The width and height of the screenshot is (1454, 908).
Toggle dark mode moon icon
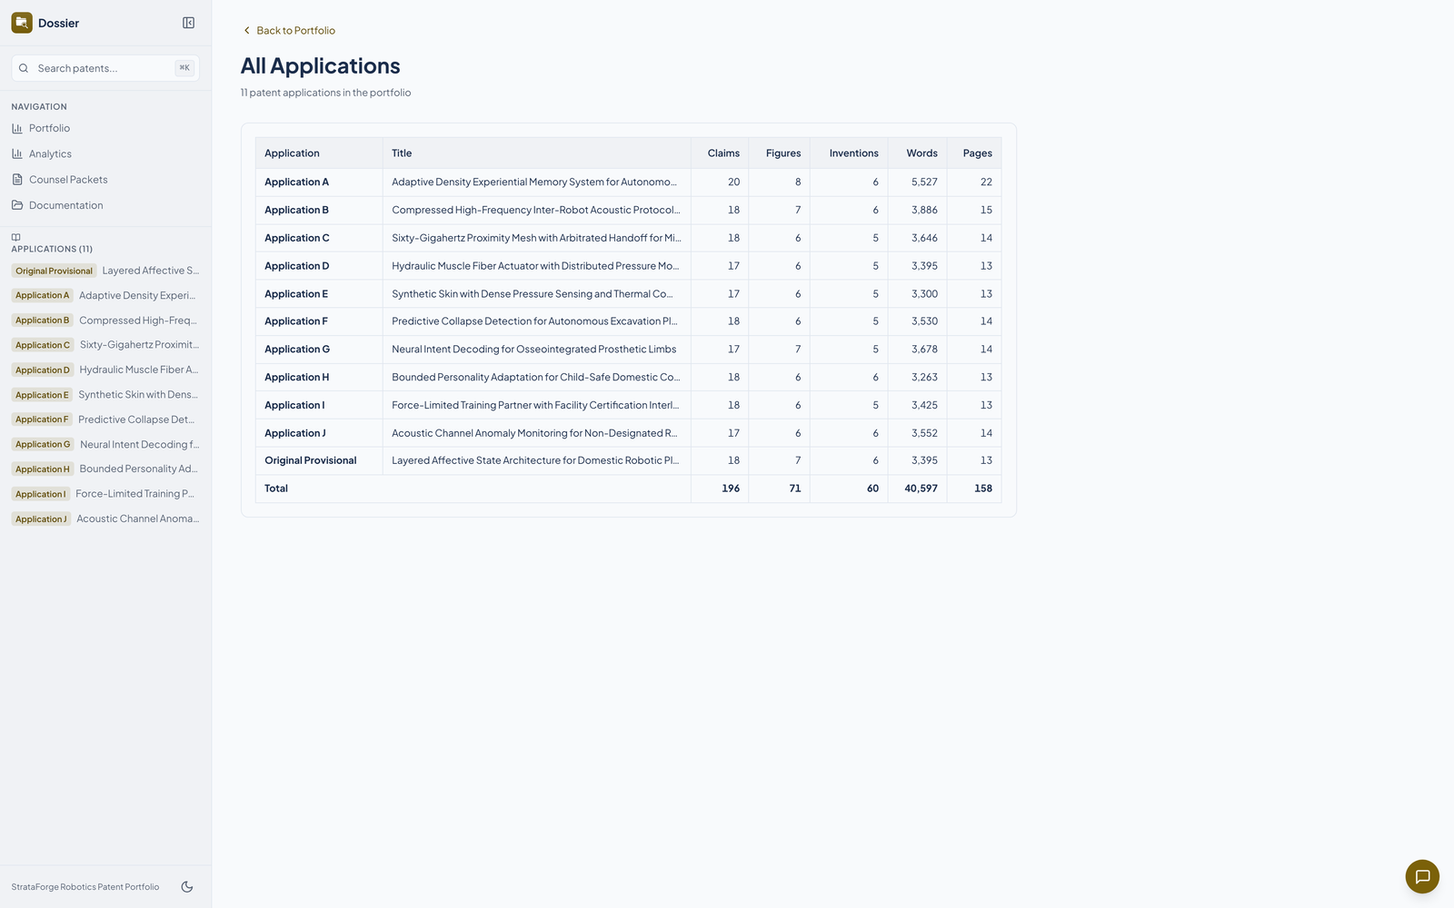[187, 887]
